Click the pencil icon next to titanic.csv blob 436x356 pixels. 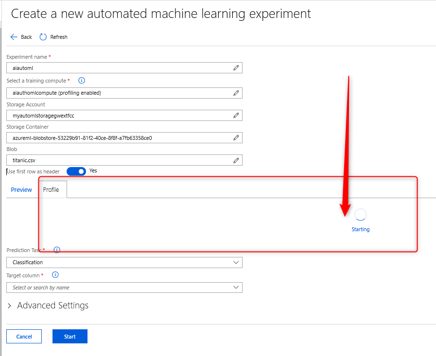point(236,160)
